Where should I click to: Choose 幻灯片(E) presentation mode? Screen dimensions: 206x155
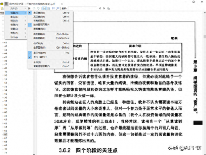(51, 44)
